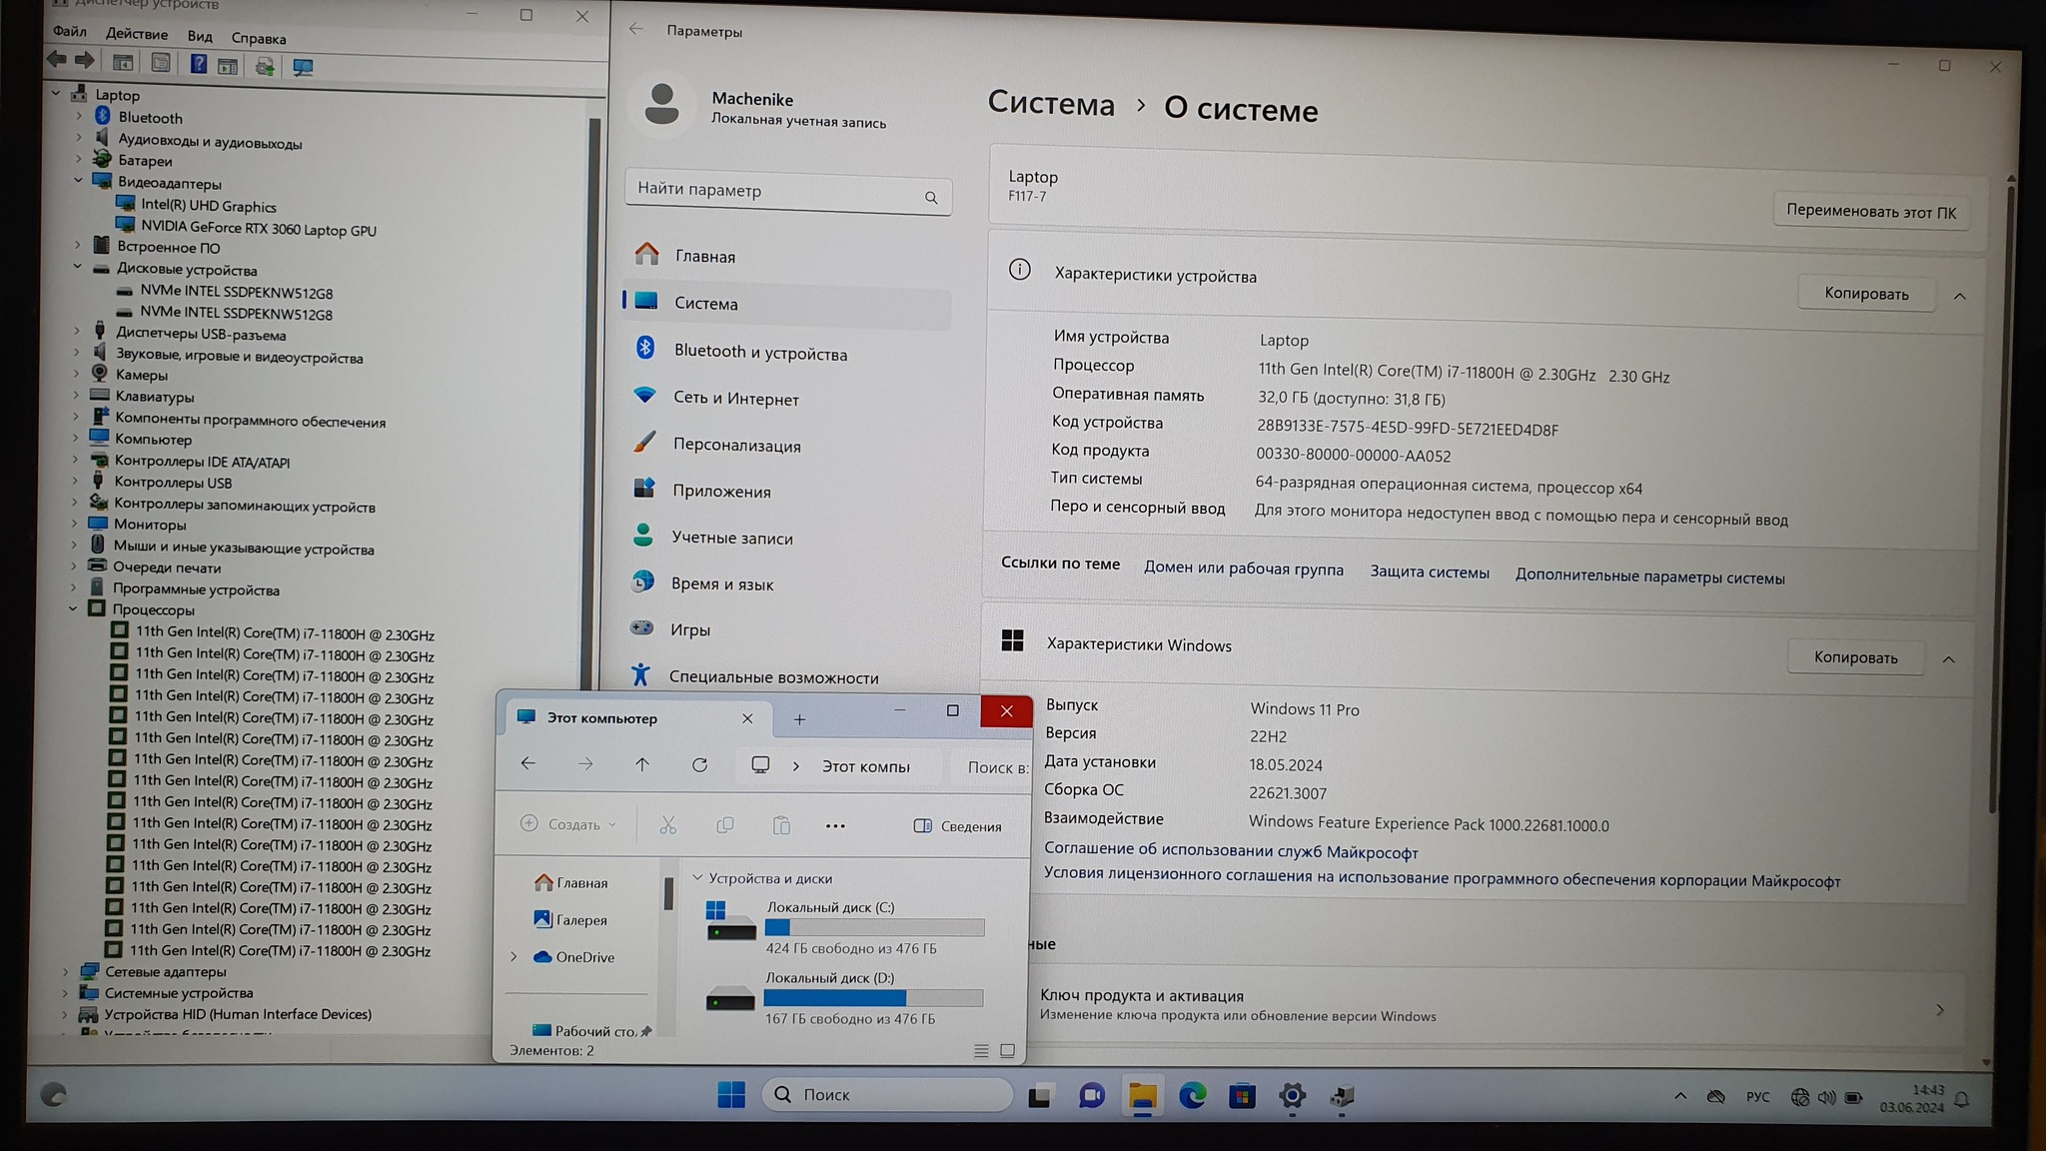Collapse the device specifications section chevron
Image resolution: width=2046 pixels, height=1151 pixels.
point(1959,296)
